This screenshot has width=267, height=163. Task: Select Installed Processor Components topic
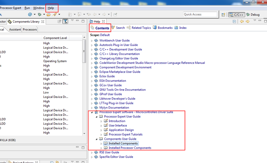click(130, 148)
